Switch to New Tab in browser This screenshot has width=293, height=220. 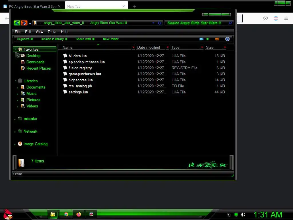pyautogui.click(x=96, y=6)
